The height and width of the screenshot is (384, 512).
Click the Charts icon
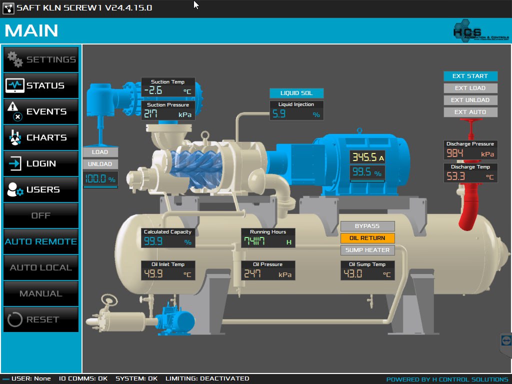(14, 137)
